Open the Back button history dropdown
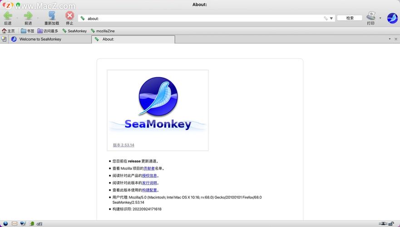The width and height of the screenshot is (400, 227). point(17,18)
